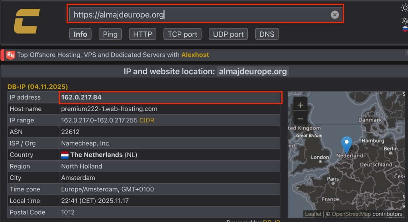Switch to the Ping check

110,34
